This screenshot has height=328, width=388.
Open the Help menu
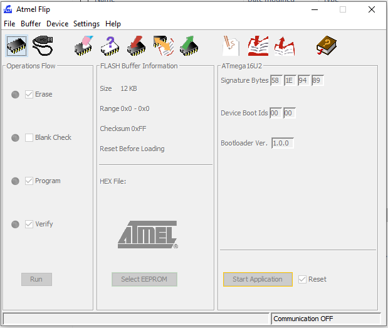coord(113,24)
